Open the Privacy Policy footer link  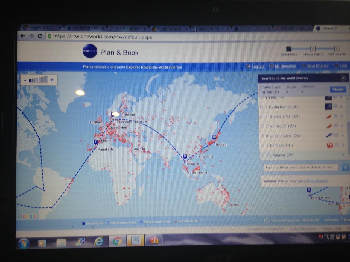coord(332,228)
